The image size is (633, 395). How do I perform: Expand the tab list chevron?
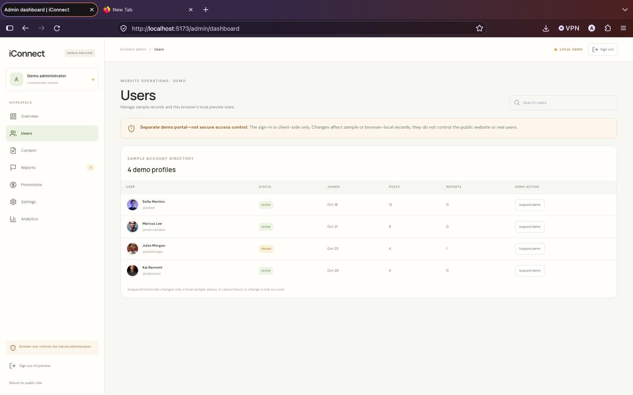[x=624, y=9]
